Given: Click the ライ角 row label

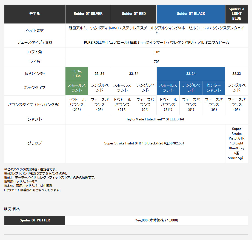Looking at the screenshot, I should tap(35, 62).
